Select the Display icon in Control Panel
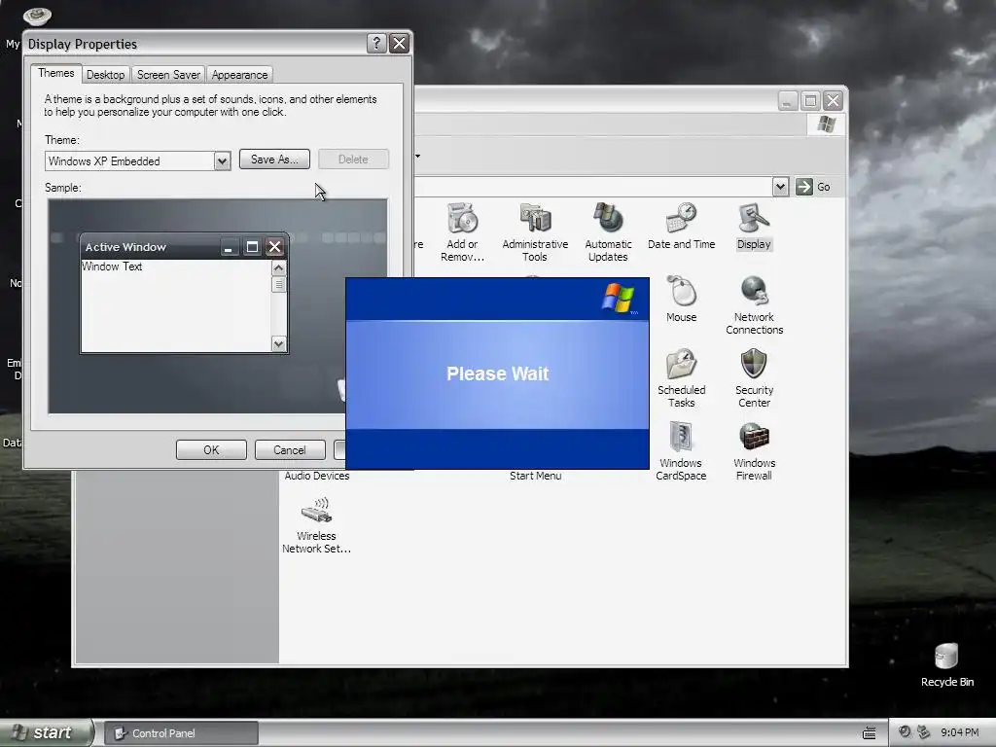 tap(754, 226)
